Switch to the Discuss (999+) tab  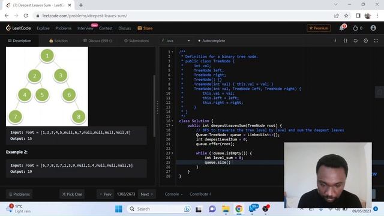pos(97,41)
